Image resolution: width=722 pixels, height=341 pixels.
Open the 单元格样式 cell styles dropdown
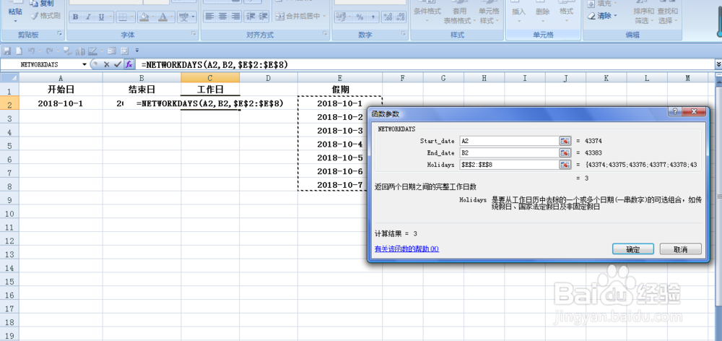pos(497,21)
